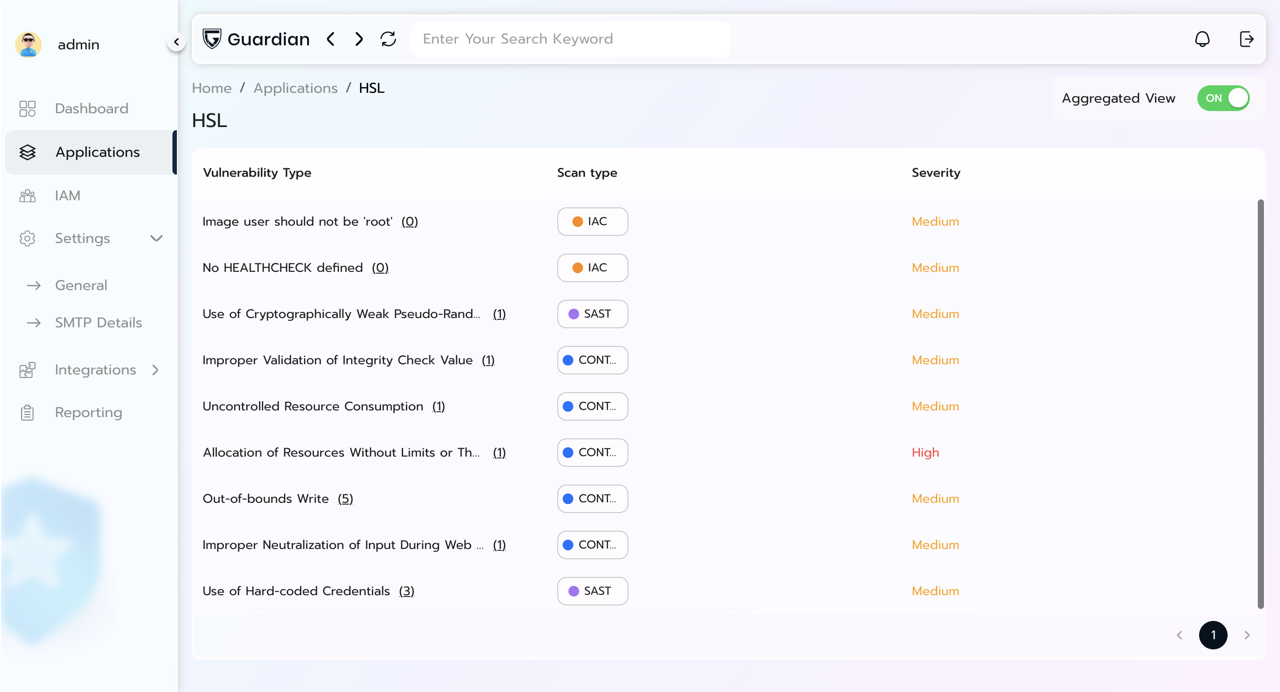Click CONT badge for Out-of-bounds Write row
The image size is (1280, 692).
pos(592,498)
